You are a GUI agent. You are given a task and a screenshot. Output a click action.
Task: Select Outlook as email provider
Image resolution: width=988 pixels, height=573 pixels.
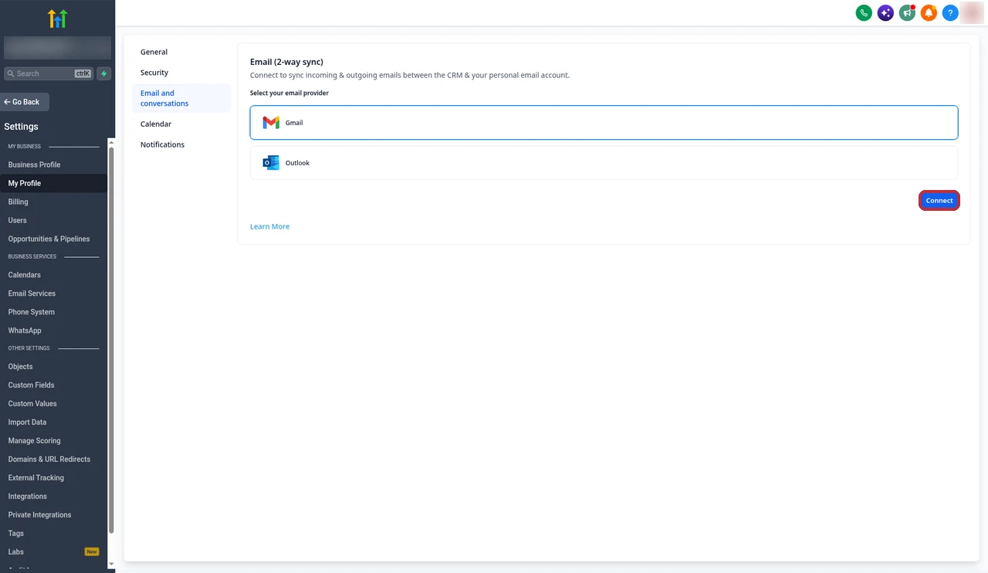(604, 163)
